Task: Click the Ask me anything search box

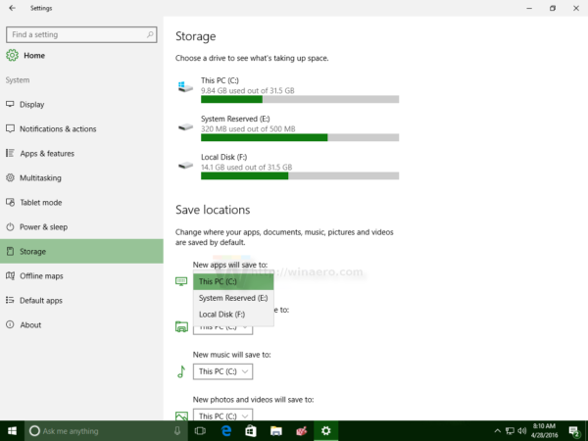Action: pos(106,431)
